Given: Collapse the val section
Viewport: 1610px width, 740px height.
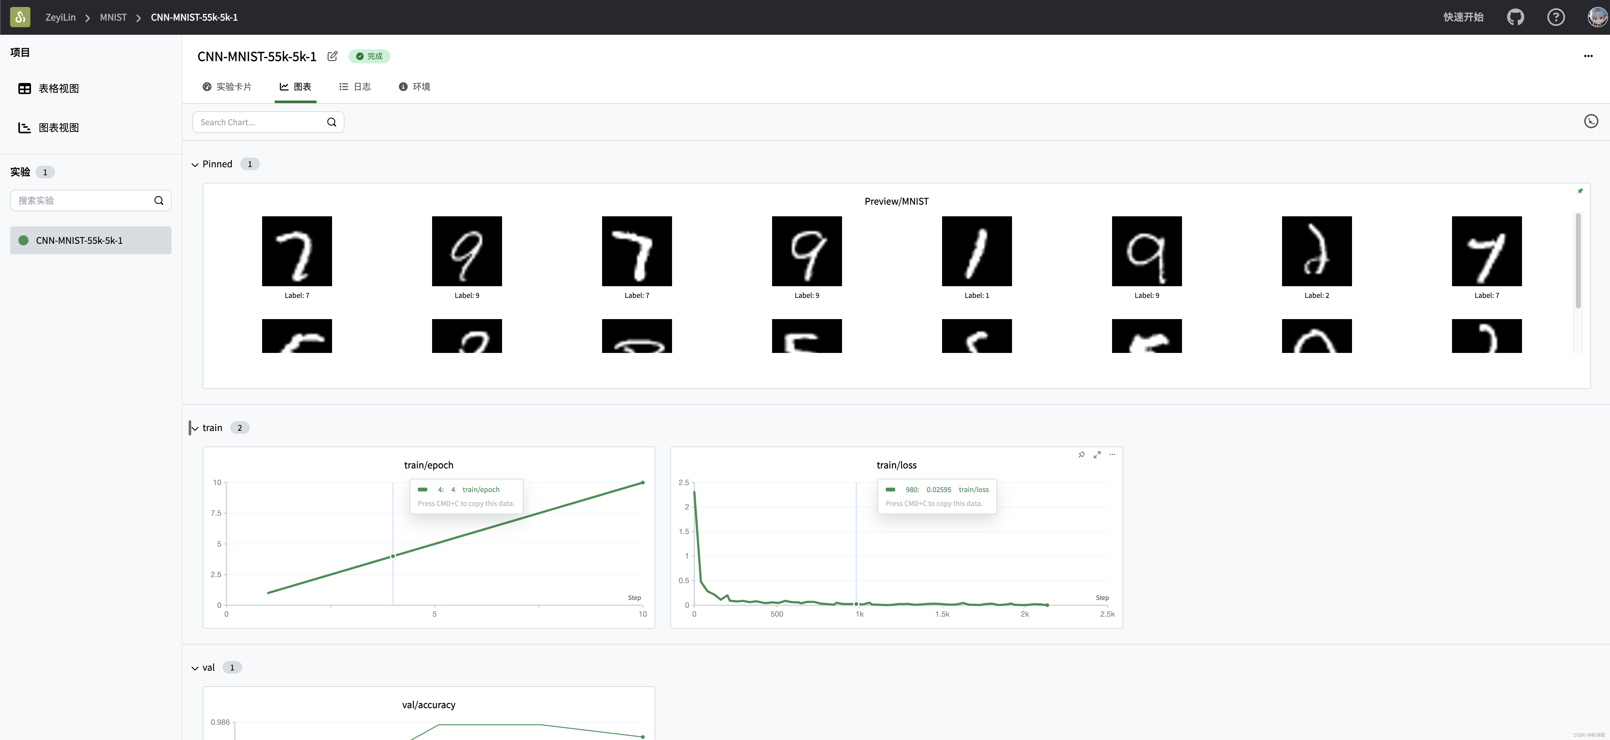Looking at the screenshot, I should pyautogui.click(x=195, y=668).
